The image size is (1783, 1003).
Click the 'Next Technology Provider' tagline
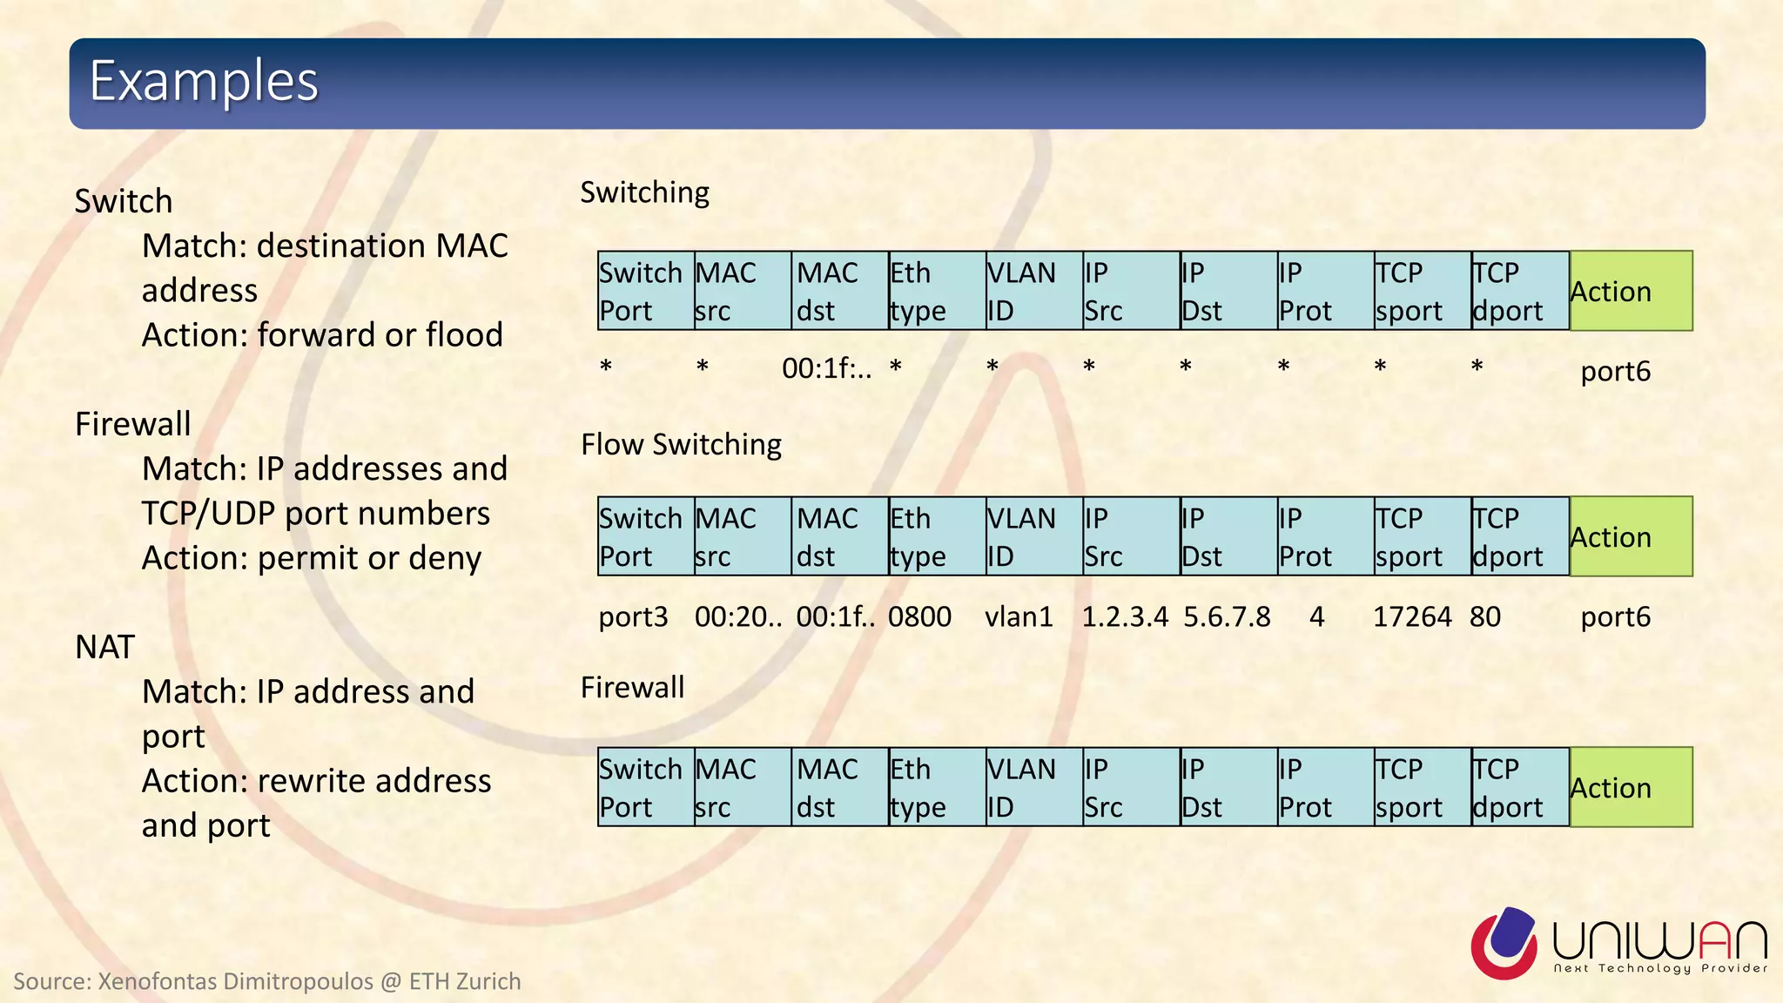(x=1661, y=968)
